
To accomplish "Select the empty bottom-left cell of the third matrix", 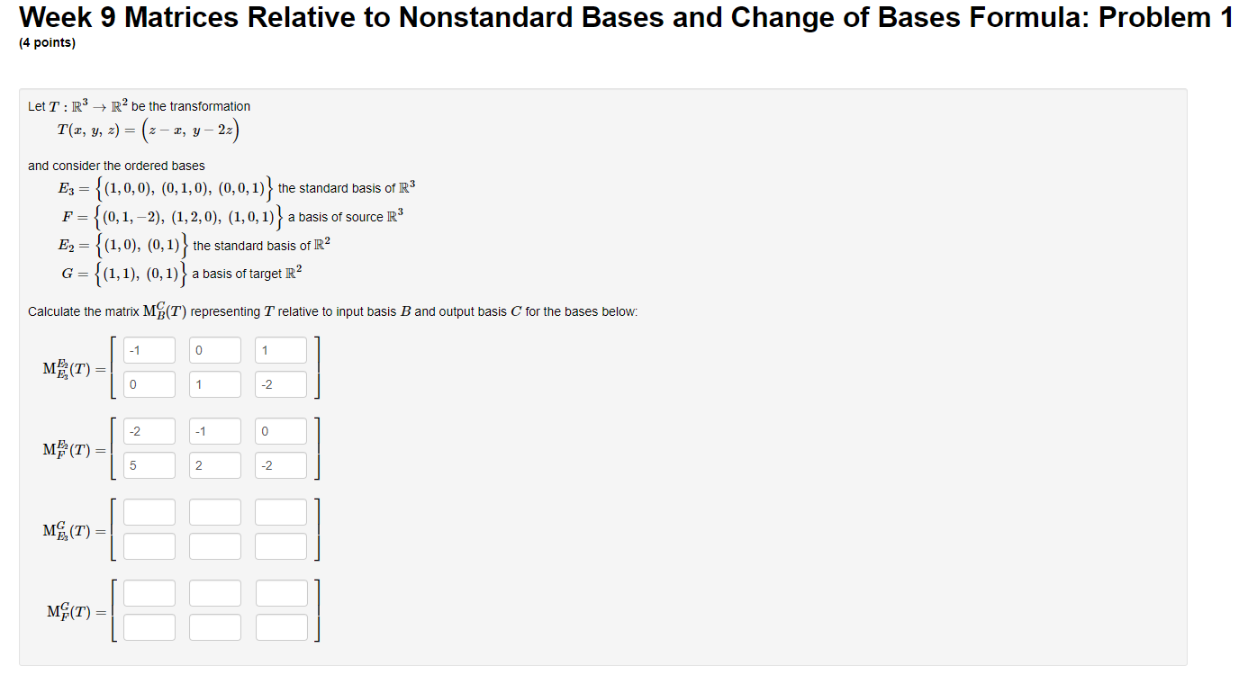I will (x=149, y=545).
